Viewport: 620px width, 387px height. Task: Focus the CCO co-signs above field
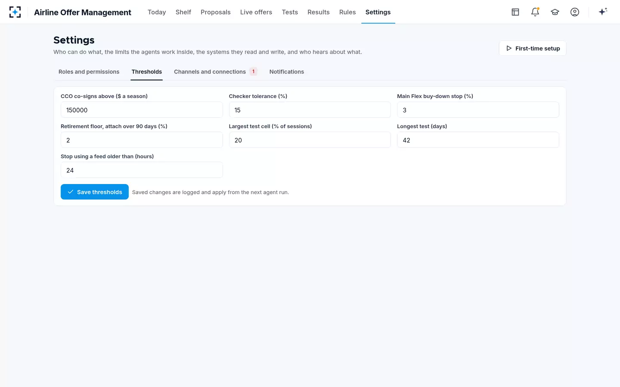[x=142, y=110]
